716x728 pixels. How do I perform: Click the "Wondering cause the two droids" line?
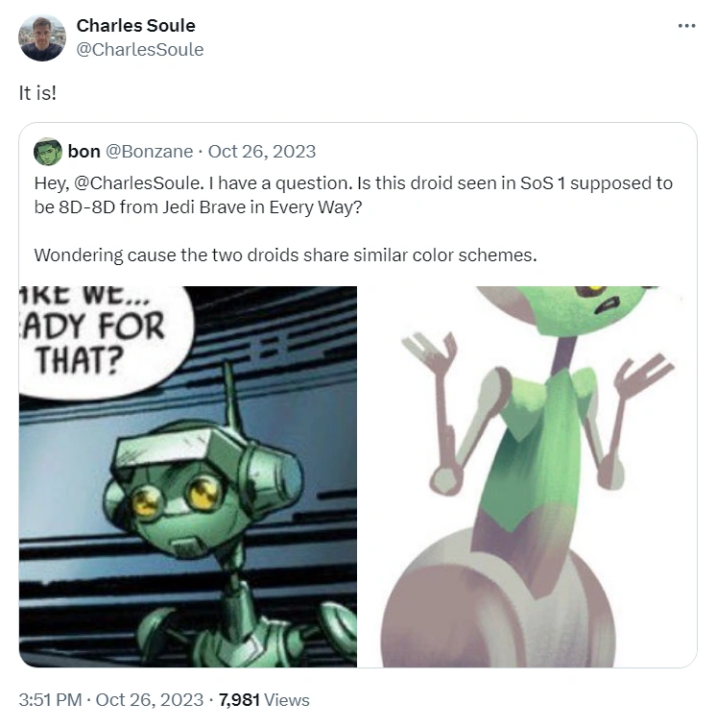pos(285,255)
